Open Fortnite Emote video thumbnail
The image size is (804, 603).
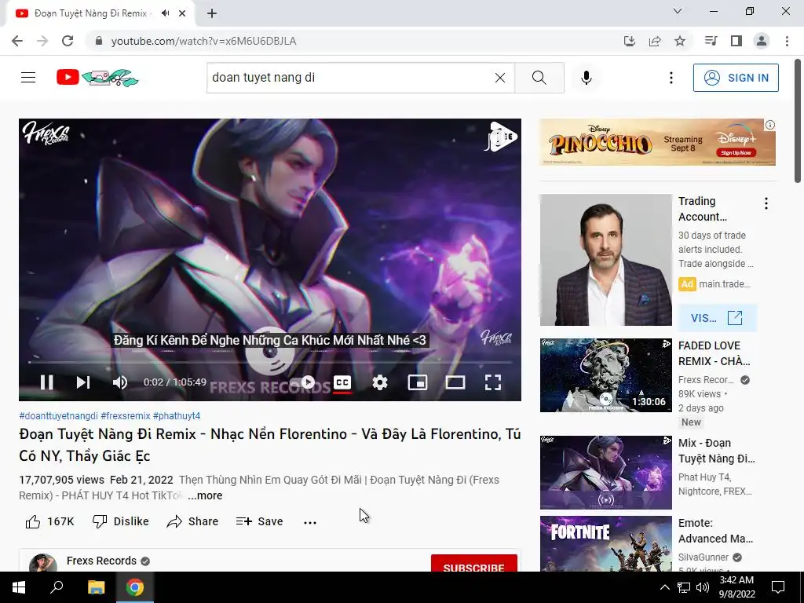pyautogui.click(x=605, y=543)
